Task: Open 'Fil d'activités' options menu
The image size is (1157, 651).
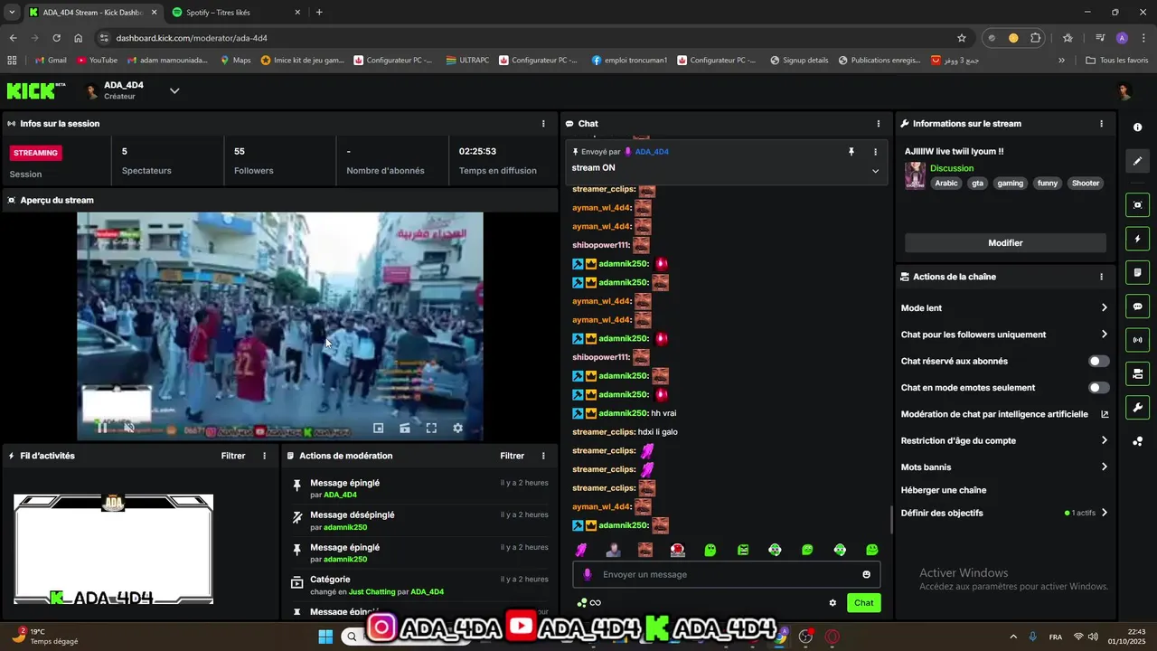Action: (x=264, y=456)
